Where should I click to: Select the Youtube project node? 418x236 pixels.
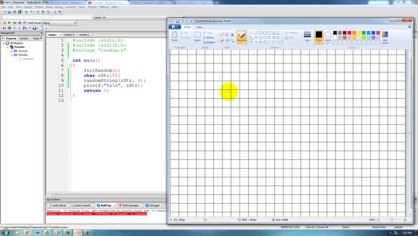19,47
